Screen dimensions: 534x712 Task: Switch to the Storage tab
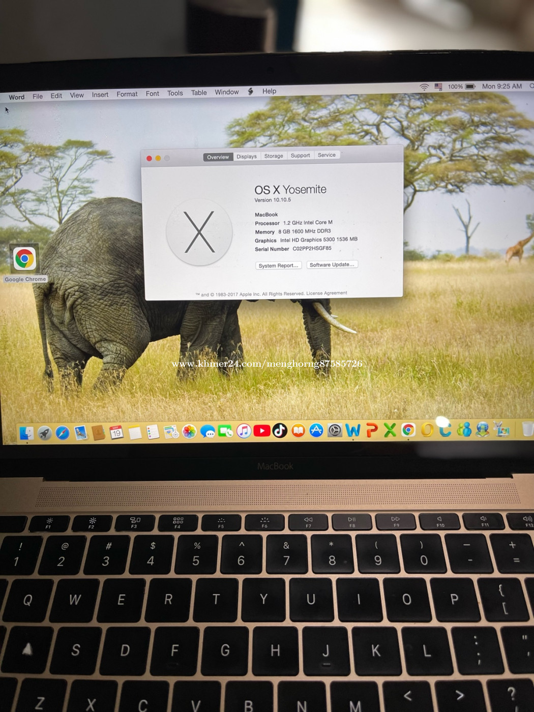pyautogui.click(x=274, y=156)
